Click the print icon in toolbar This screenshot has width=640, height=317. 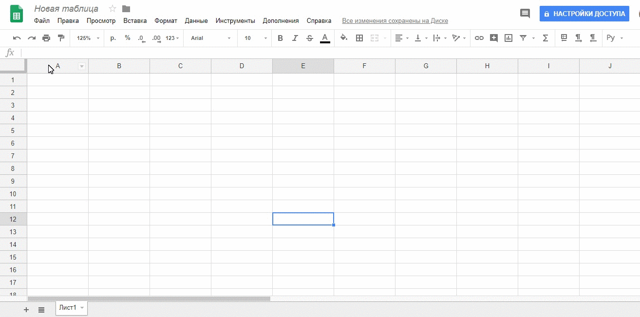[x=46, y=38]
